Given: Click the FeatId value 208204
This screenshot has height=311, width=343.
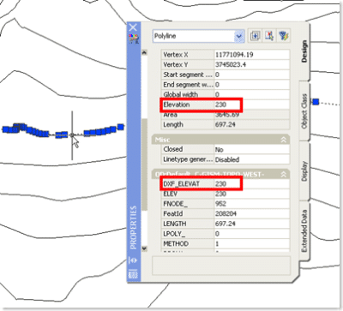Looking at the screenshot, I should click(x=226, y=214).
